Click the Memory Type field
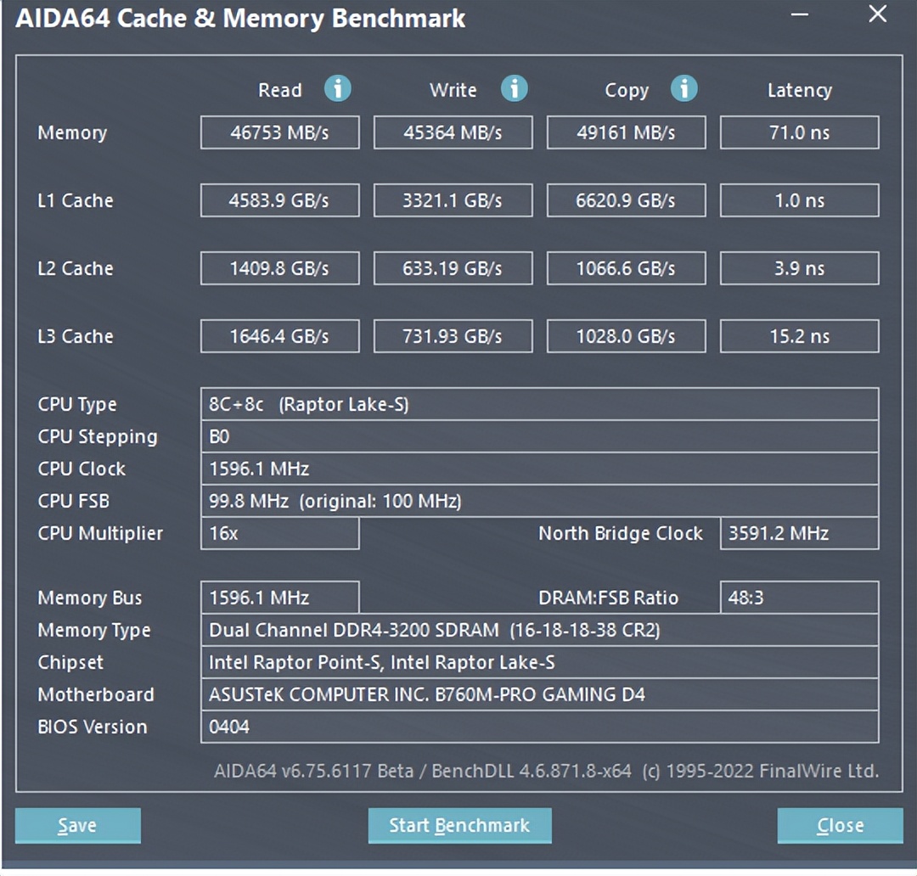The width and height of the screenshot is (917, 876). [x=539, y=630]
